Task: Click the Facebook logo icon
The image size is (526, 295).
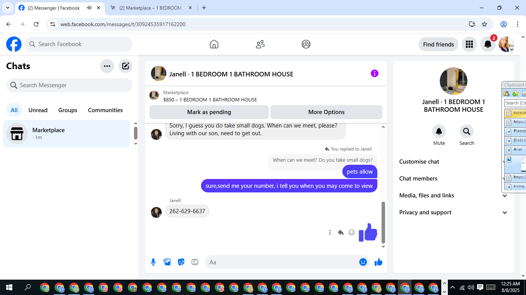Action: tap(14, 44)
